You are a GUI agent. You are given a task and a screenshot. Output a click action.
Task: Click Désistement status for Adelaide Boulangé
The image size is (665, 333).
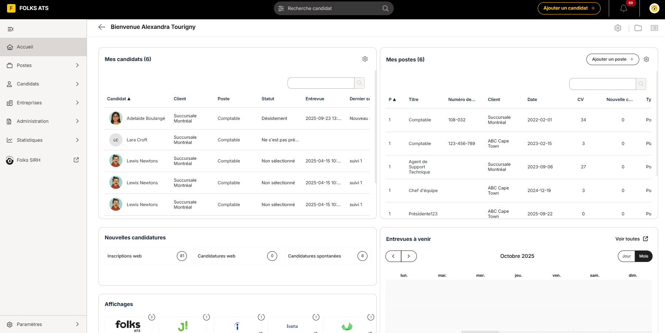coord(274,118)
